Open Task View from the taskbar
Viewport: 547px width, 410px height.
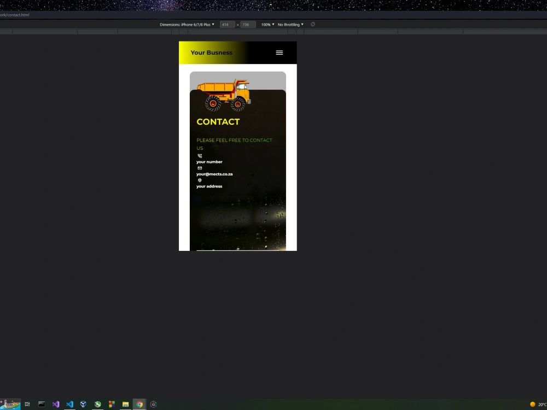coord(27,404)
